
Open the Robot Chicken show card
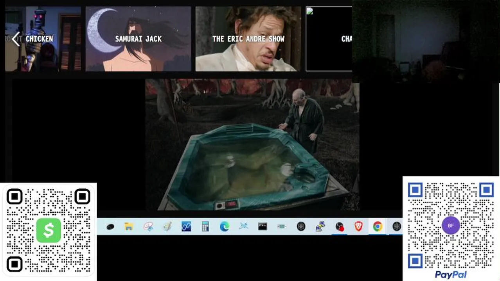pos(43,39)
